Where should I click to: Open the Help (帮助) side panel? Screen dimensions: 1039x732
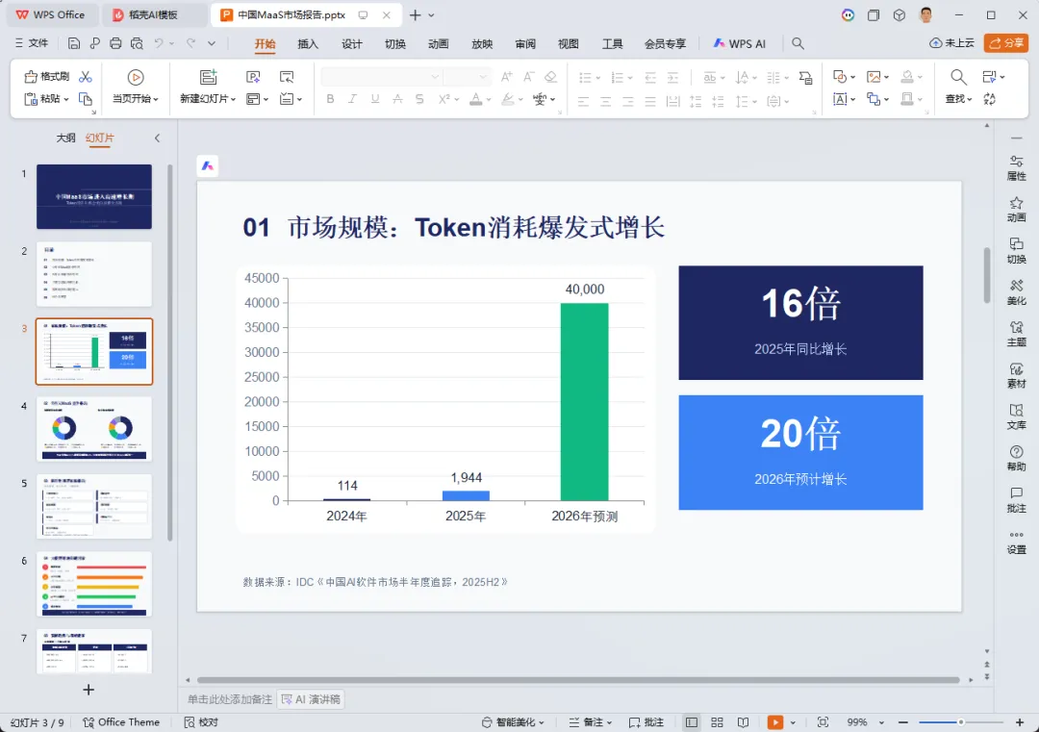[1017, 459]
